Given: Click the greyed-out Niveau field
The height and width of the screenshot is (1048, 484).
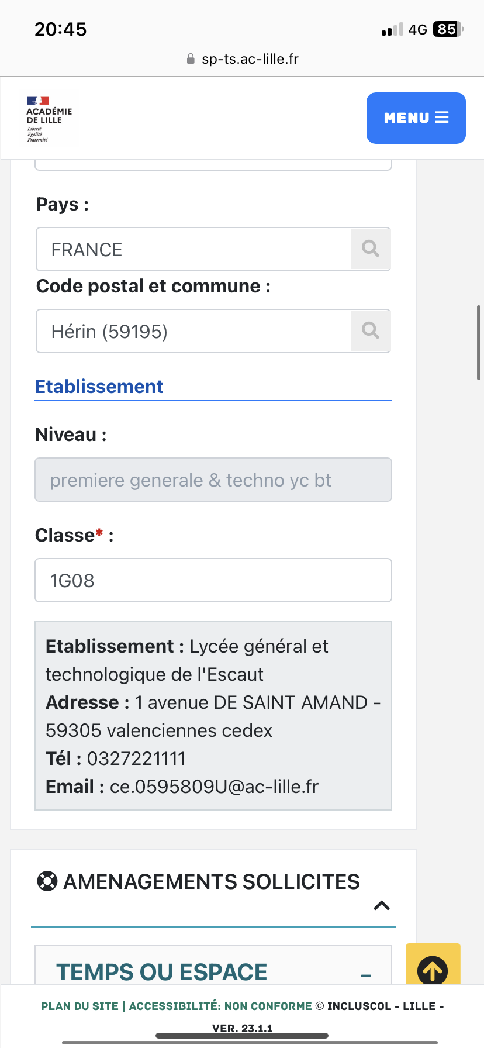Looking at the screenshot, I should pos(213,480).
